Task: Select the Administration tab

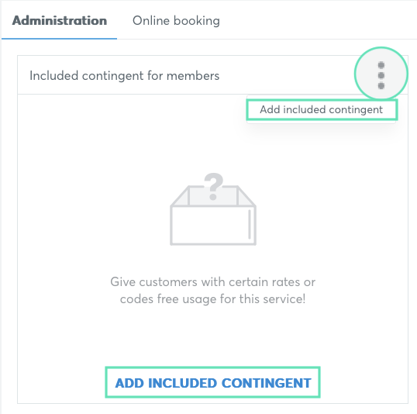Action: 60,21
